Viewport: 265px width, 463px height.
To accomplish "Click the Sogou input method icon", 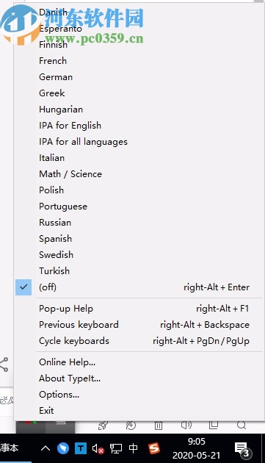I will [154, 448].
